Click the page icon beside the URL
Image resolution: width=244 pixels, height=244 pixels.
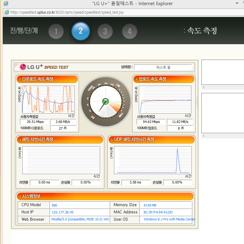click(7, 12)
